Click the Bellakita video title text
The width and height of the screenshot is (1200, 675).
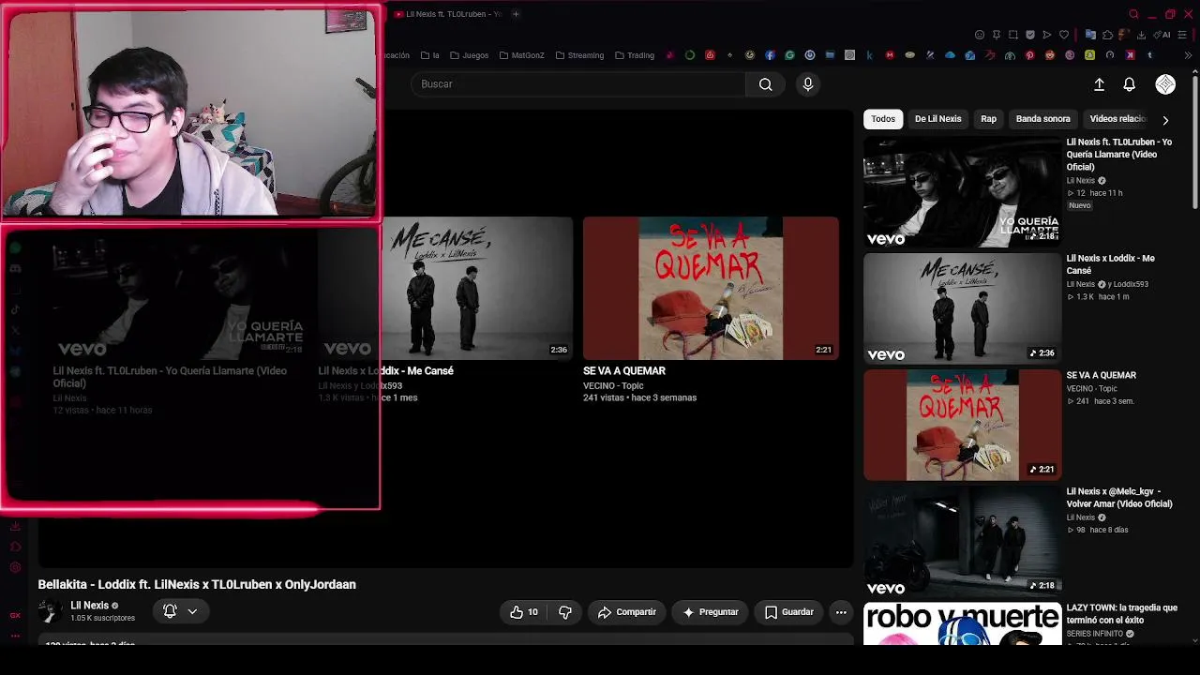point(197,584)
